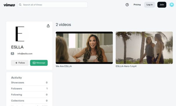Click the info@eslla.com email link
176x106 pixels.
pos(25,54)
